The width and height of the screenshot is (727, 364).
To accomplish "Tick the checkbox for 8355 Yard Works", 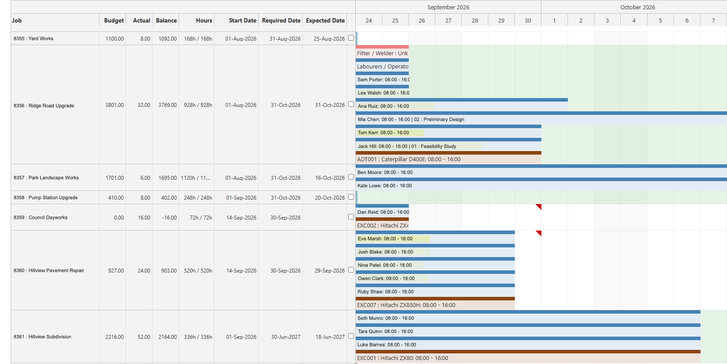I will 351,38.
